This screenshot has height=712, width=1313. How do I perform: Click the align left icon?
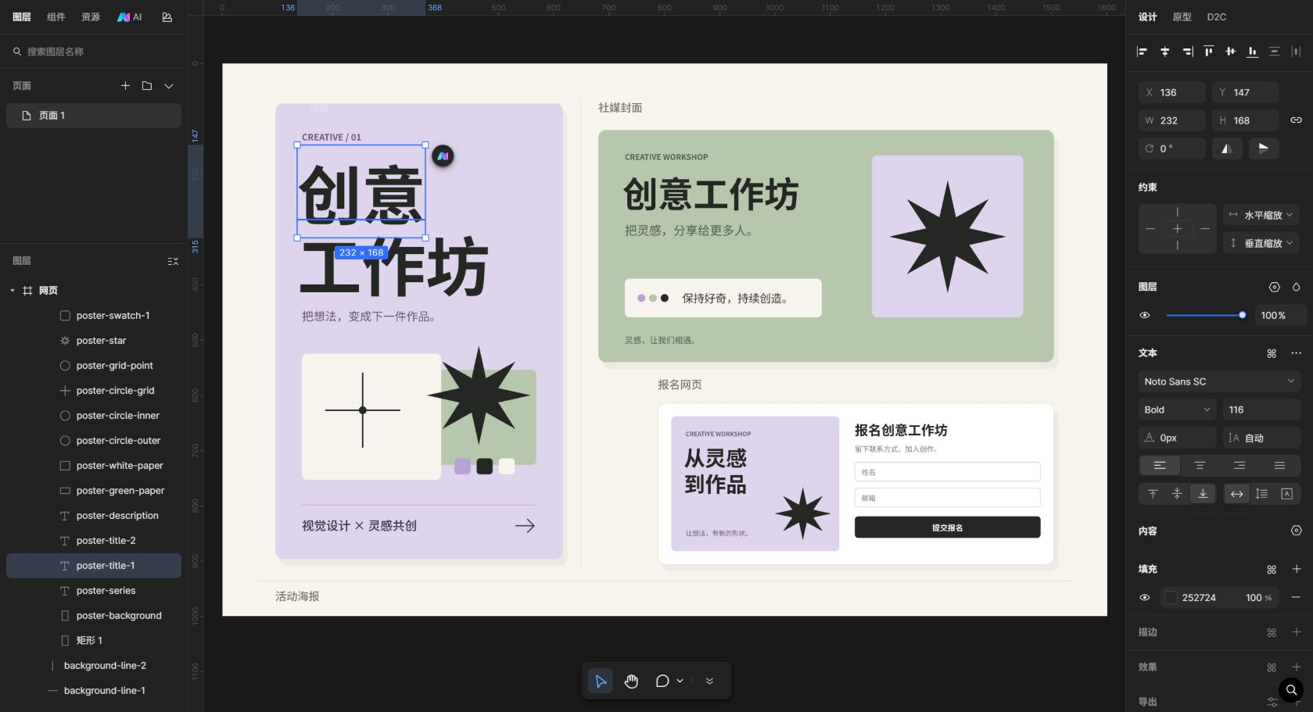(x=1143, y=52)
